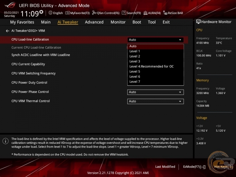This screenshot has height=177, width=236.
Task: Open Search(F9)
Action: click(x=131, y=13)
